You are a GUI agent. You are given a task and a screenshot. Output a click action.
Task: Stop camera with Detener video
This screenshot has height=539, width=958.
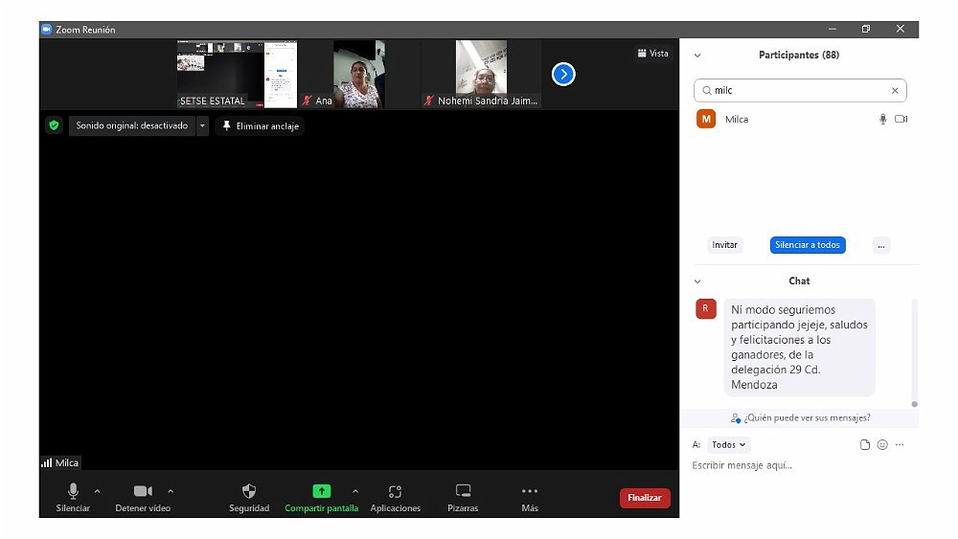click(143, 491)
